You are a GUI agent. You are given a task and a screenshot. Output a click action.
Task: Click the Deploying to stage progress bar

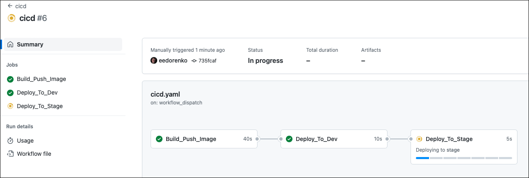coord(464,158)
